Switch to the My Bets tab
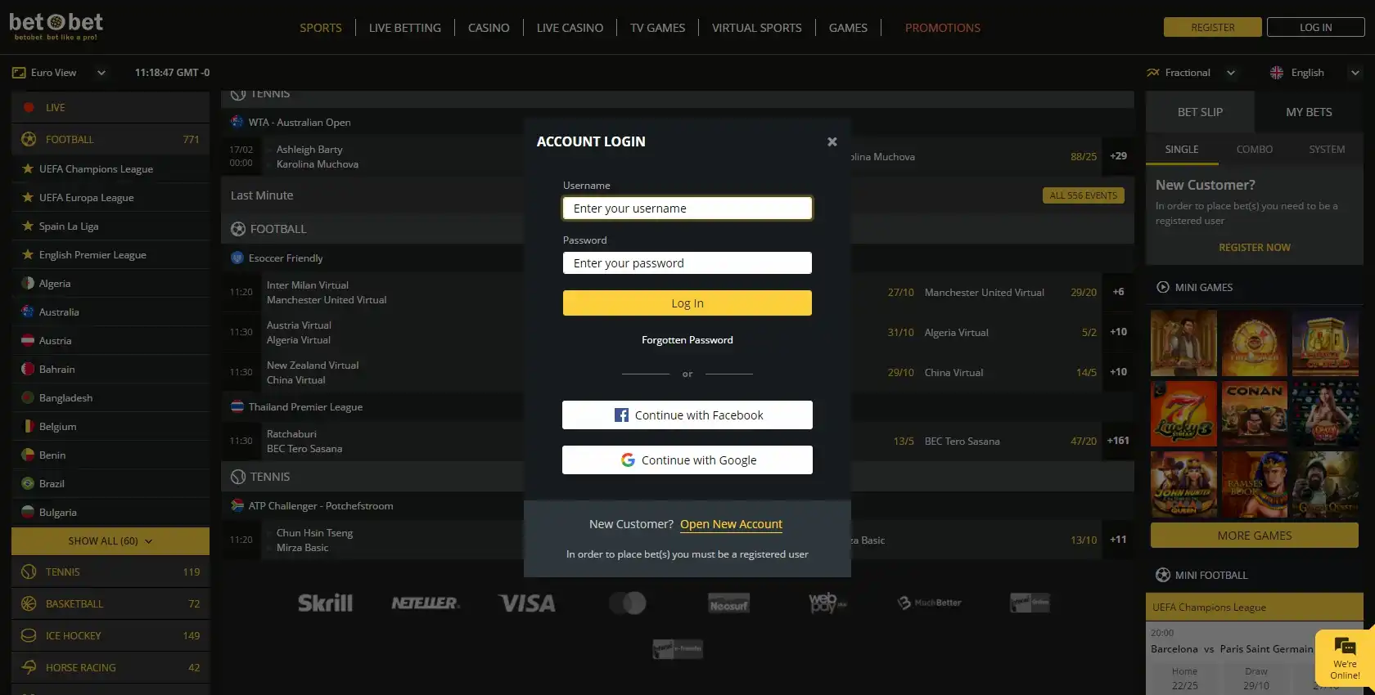This screenshot has width=1375, height=695. pos(1309,112)
